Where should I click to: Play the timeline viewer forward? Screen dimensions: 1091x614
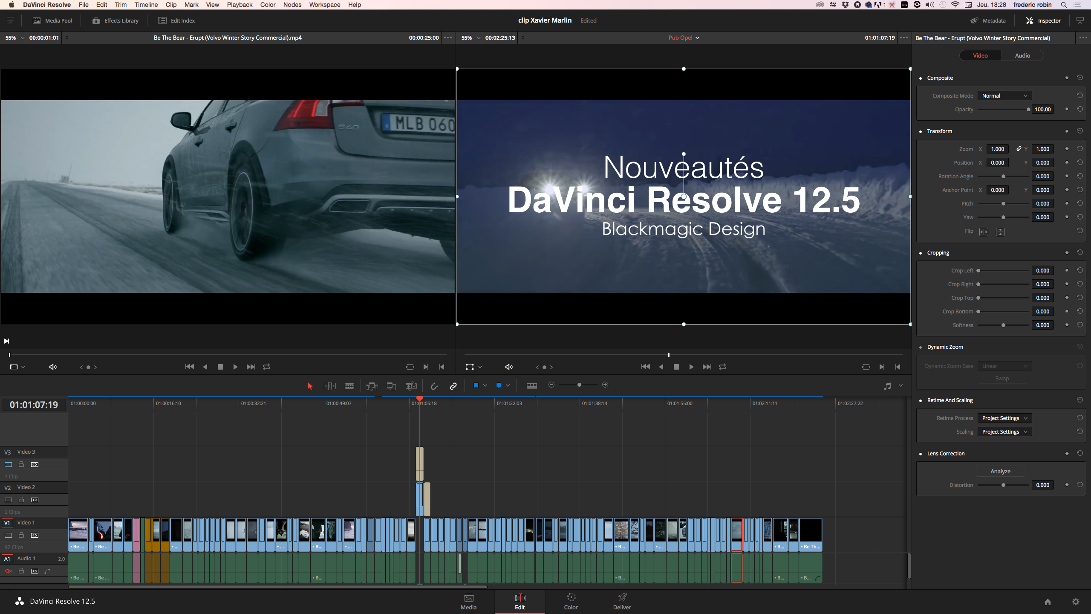click(x=691, y=367)
